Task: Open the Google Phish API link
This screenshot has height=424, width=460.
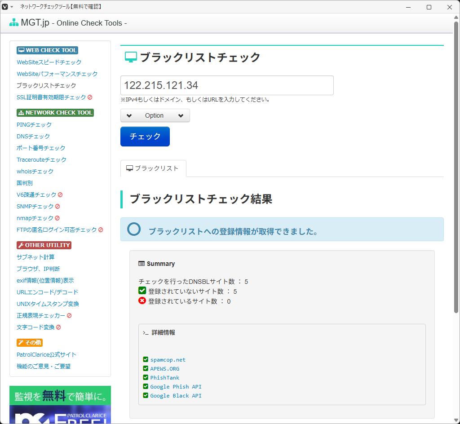Action: tap(176, 387)
